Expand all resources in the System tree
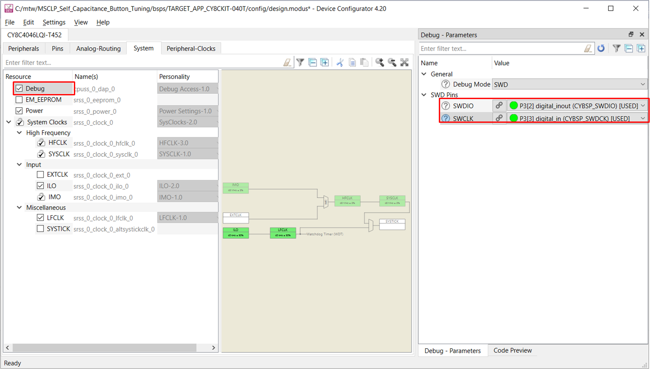 click(325, 62)
